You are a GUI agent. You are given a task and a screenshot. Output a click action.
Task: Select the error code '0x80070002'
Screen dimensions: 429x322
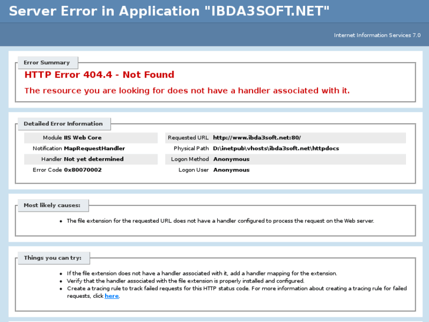(x=83, y=170)
